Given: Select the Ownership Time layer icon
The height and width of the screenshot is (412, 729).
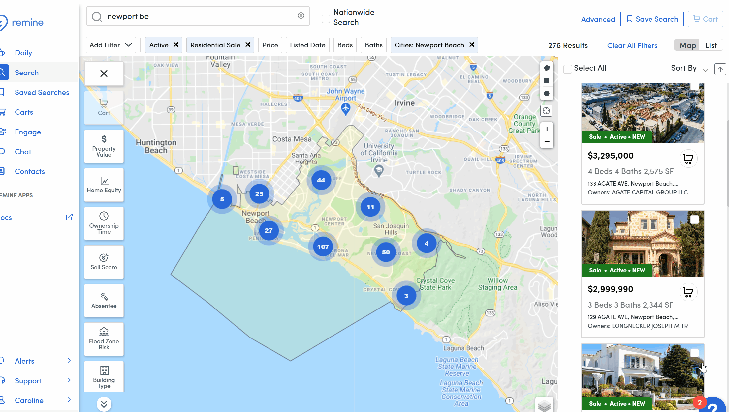Looking at the screenshot, I should [104, 223].
